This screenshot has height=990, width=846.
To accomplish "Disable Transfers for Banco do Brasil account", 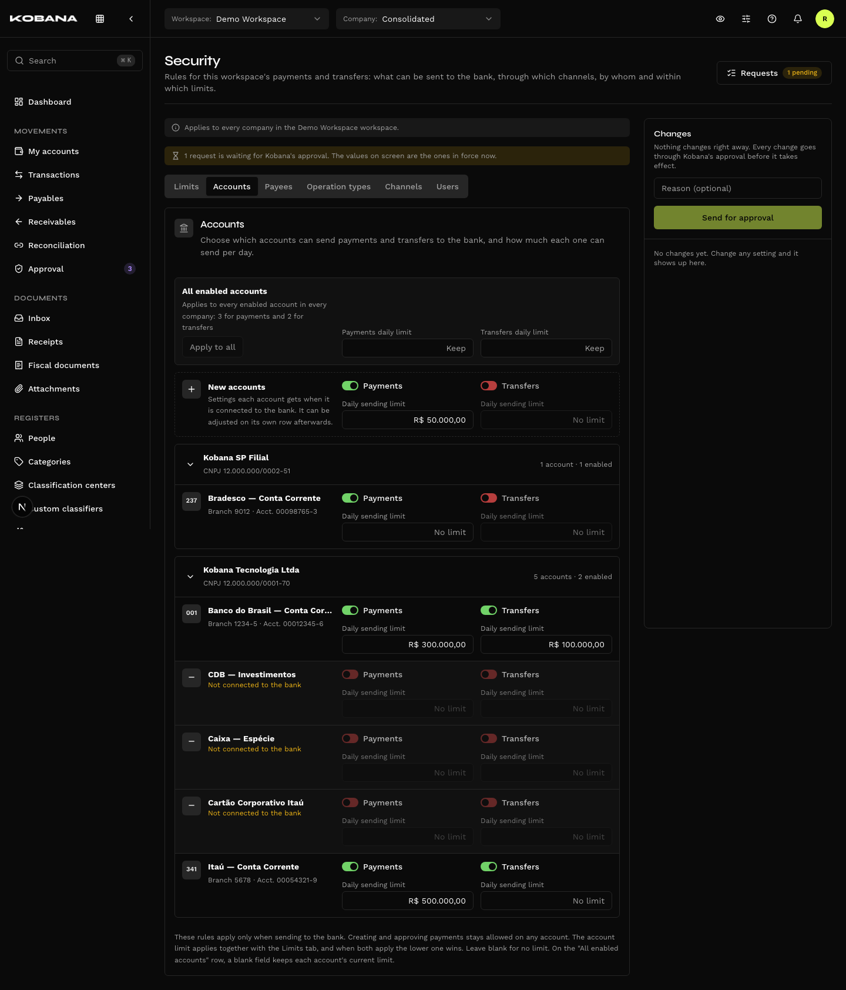I will [489, 610].
